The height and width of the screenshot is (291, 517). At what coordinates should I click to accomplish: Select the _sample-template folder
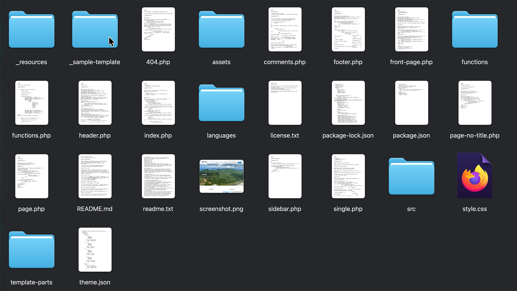pyautogui.click(x=95, y=30)
